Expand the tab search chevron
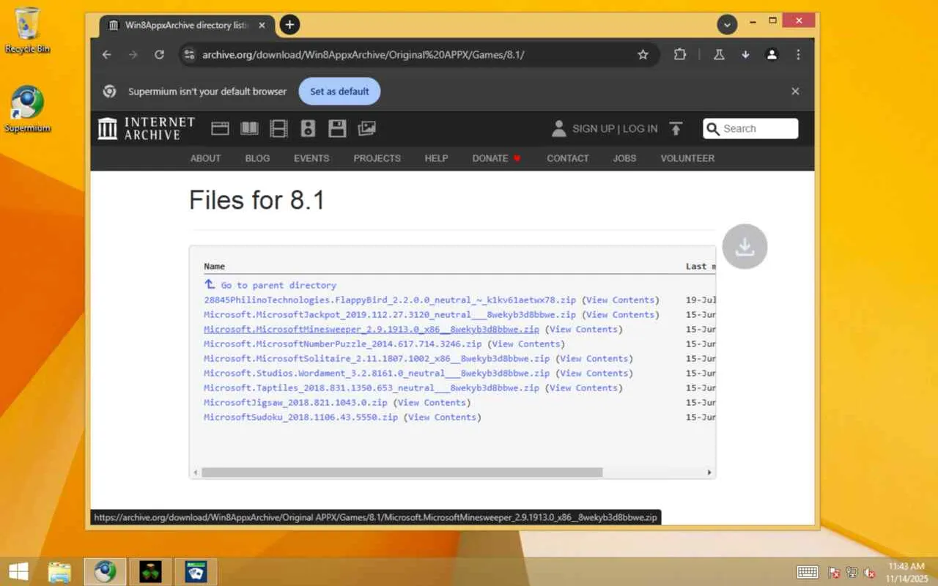Screen dimensions: 938x586 pos(727,25)
